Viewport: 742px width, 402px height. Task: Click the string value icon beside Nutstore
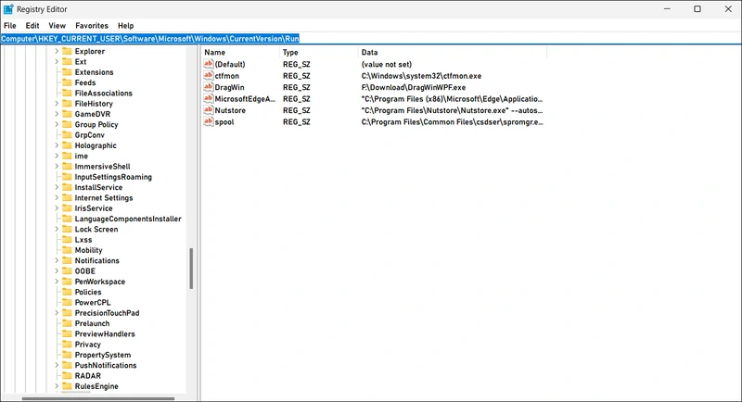[x=208, y=110]
